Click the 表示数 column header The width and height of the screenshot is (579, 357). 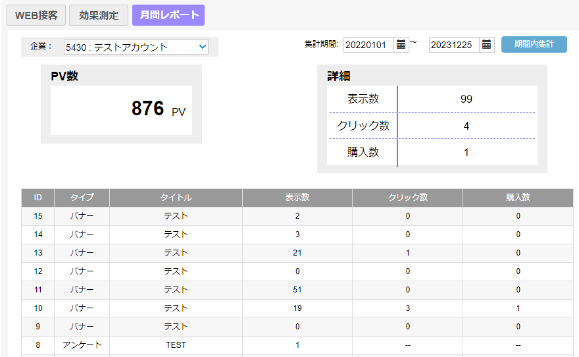297,198
